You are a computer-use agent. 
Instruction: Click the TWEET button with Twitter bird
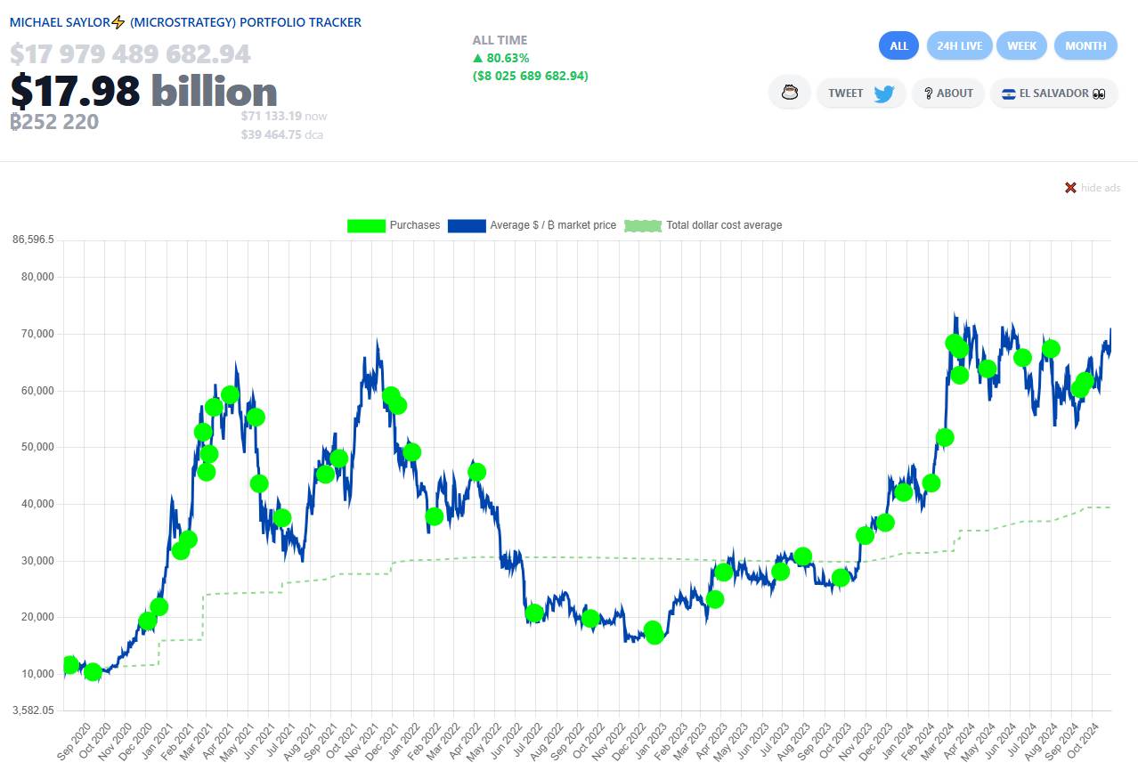(861, 93)
